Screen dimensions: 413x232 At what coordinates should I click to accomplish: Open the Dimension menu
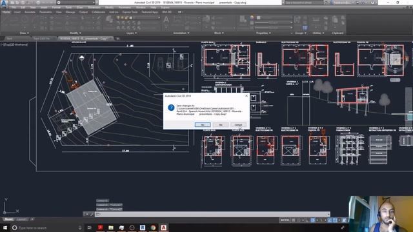point(94,8)
